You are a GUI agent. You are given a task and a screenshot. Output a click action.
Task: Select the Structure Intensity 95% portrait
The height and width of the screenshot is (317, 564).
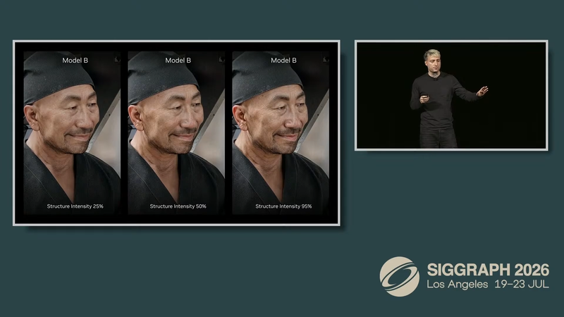tap(281, 133)
